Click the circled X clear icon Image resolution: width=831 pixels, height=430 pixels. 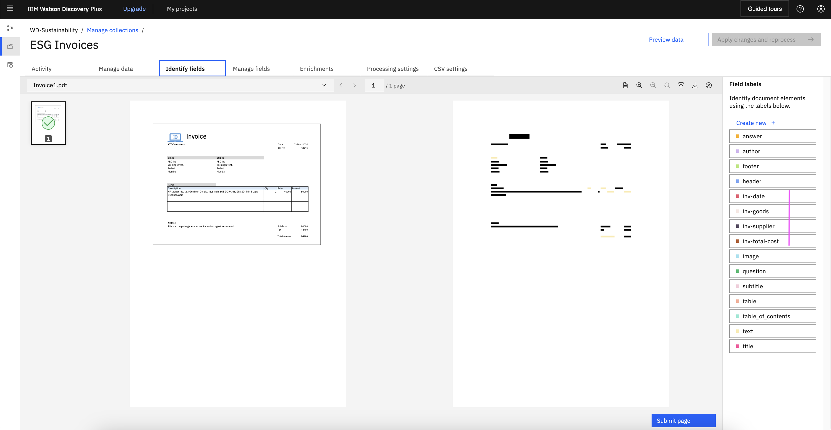709,85
